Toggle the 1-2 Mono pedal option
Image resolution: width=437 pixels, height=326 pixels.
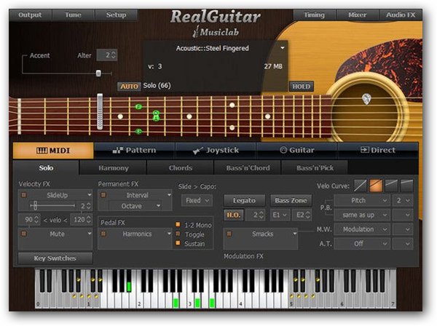[x=178, y=224]
